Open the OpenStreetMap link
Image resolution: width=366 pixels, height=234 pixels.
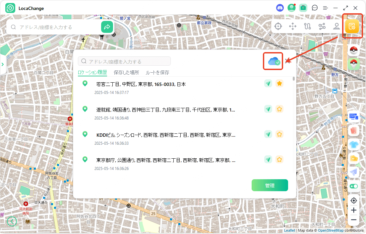[x=331, y=230]
